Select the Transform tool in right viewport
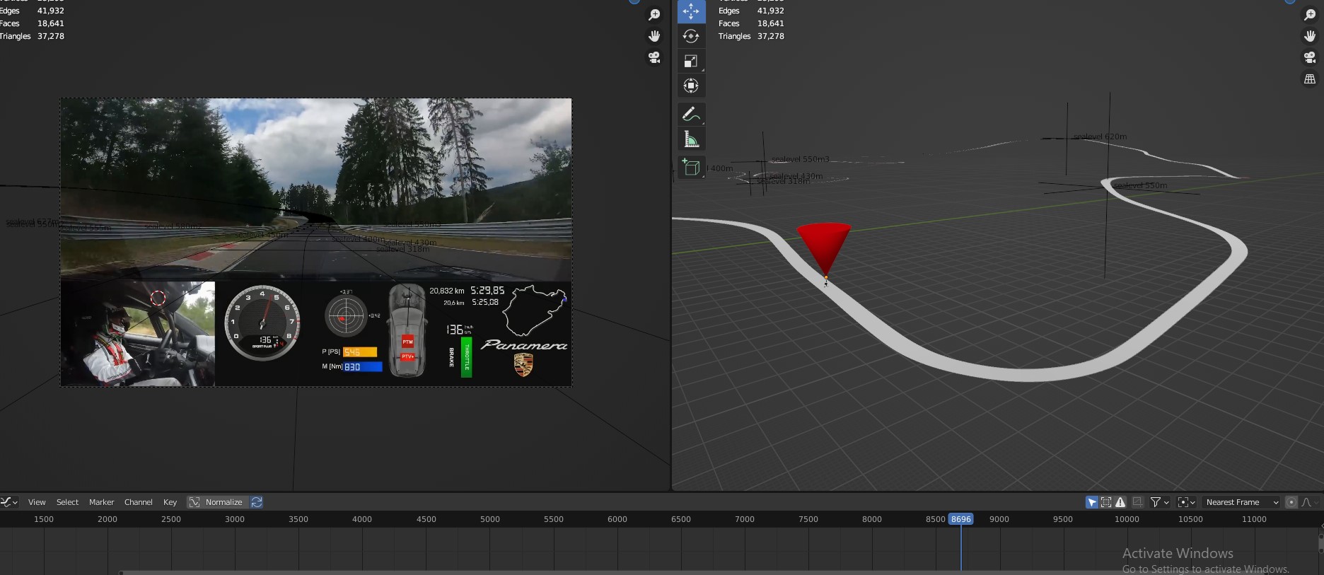 click(691, 86)
